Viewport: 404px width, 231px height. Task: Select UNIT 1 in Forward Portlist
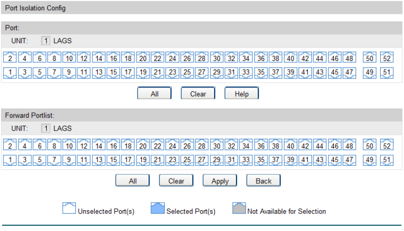(45, 128)
